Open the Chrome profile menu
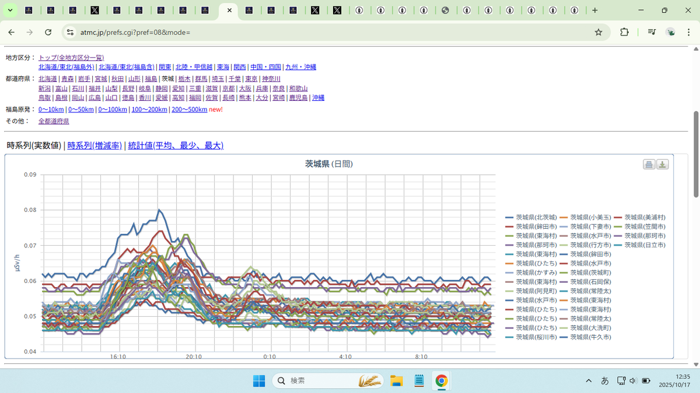The image size is (700, 393). coord(671,32)
